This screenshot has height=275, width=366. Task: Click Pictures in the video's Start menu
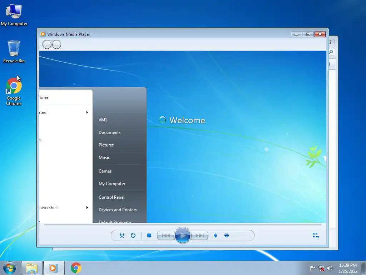pyautogui.click(x=106, y=145)
